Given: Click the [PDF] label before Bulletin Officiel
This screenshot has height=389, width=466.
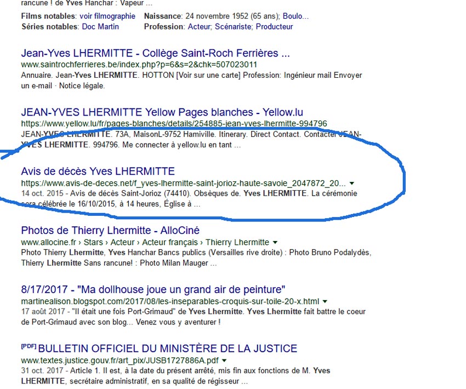Looking at the screenshot, I should coord(29,346).
